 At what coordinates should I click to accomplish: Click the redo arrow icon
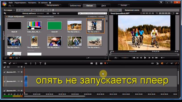13,6
